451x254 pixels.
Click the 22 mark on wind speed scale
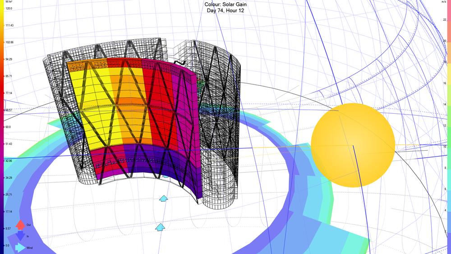pos(444,19)
